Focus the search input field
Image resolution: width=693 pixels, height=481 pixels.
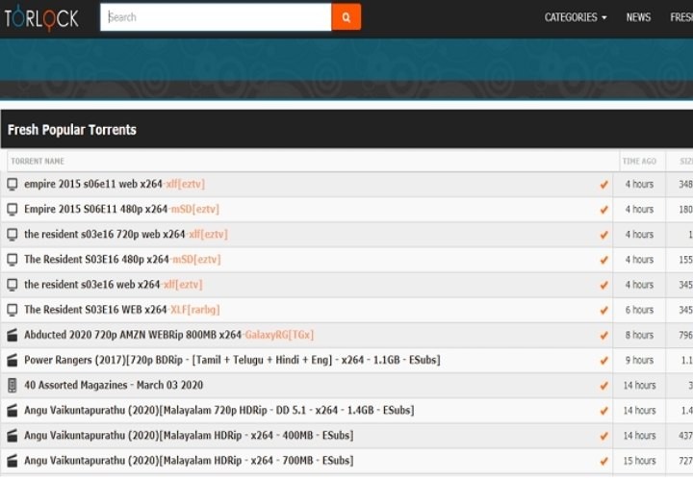217,17
